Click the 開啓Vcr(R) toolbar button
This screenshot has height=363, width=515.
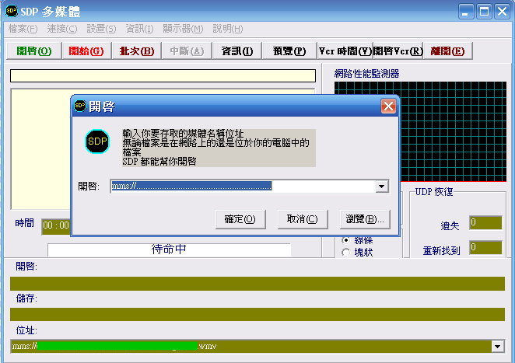[398, 51]
